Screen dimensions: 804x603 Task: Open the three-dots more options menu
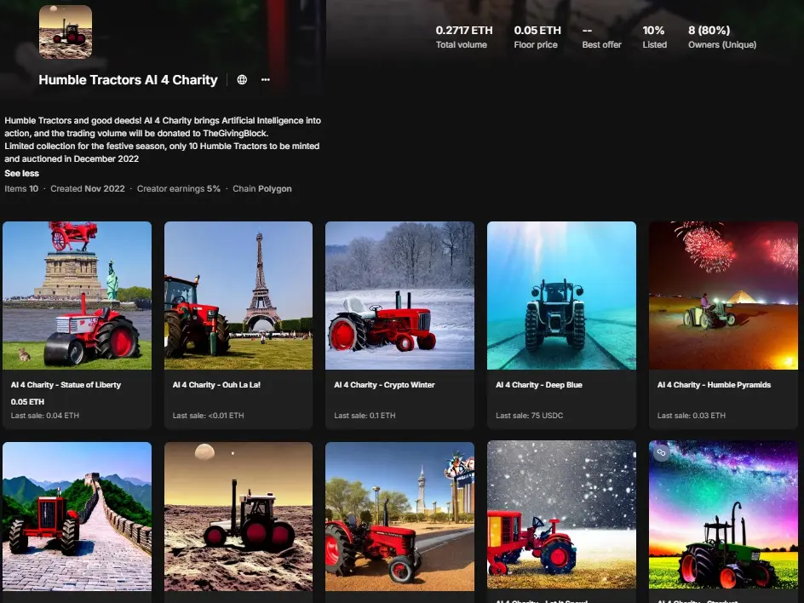pos(266,79)
